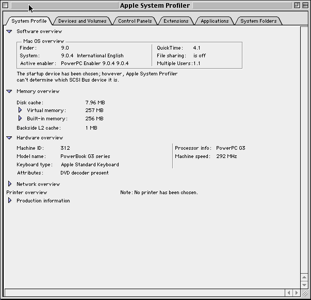Image resolution: width=311 pixels, height=300 pixels.
Task: Click the vertical scrollbar down arrow
Action: (304, 285)
